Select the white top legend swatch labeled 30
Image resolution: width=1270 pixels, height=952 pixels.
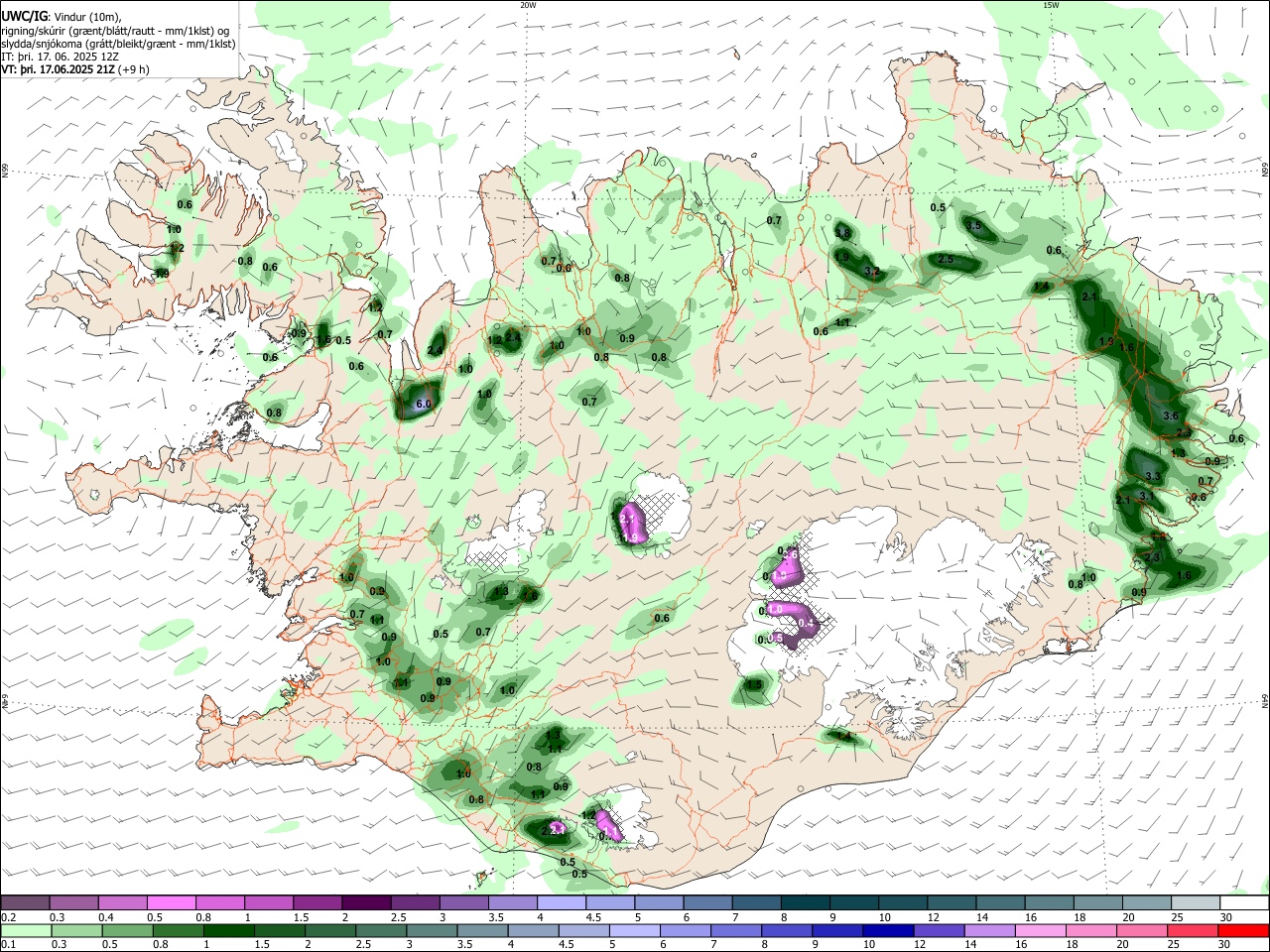point(1245,902)
